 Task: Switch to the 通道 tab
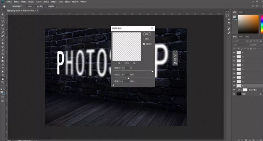pos(241,36)
